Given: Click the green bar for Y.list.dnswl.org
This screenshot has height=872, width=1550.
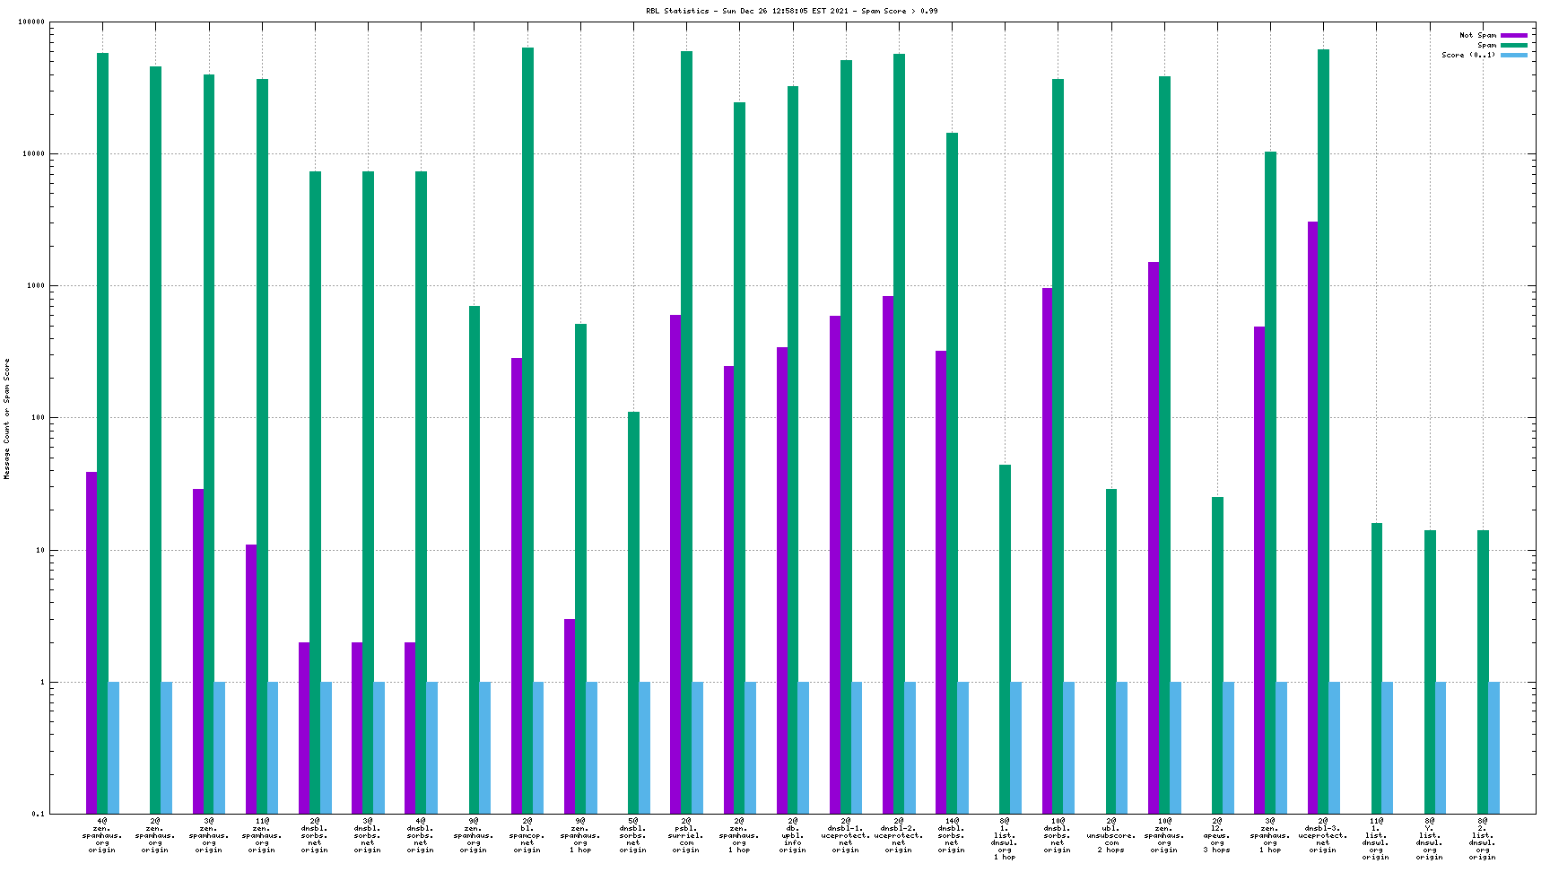Looking at the screenshot, I should tap(1430, 672).
